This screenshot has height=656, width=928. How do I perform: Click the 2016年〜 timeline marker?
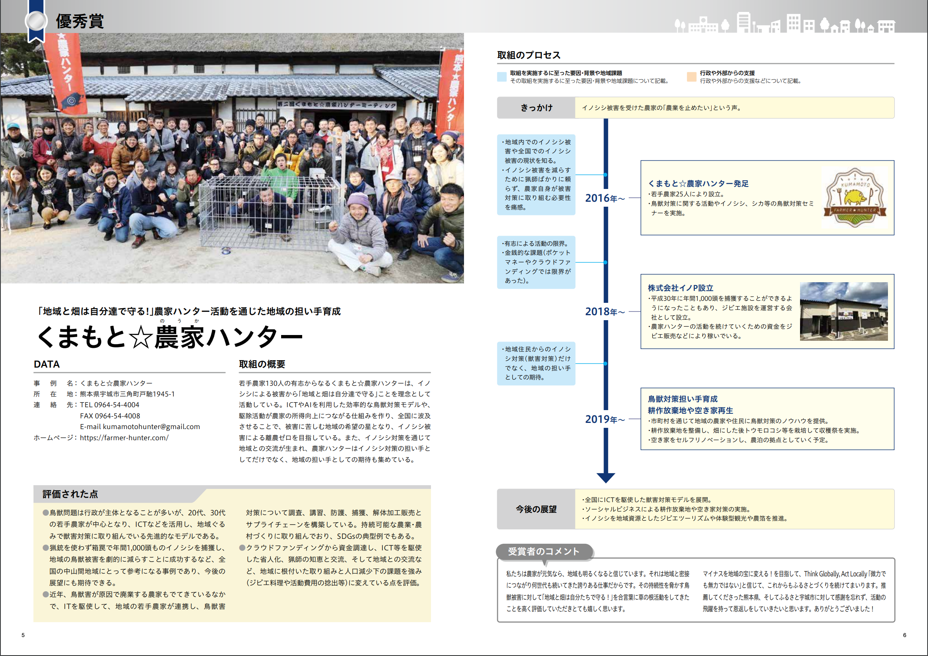605,198
